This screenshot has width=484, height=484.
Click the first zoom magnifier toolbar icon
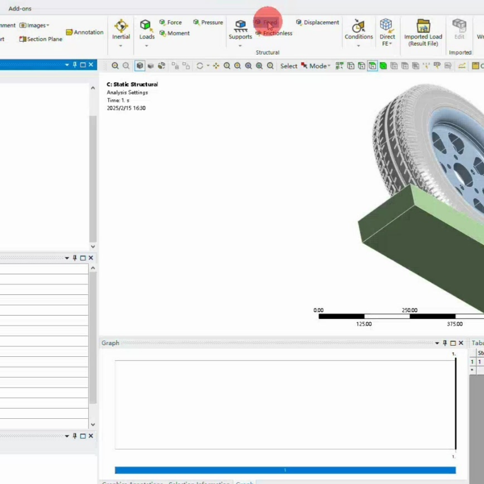[x=115, y=66]
